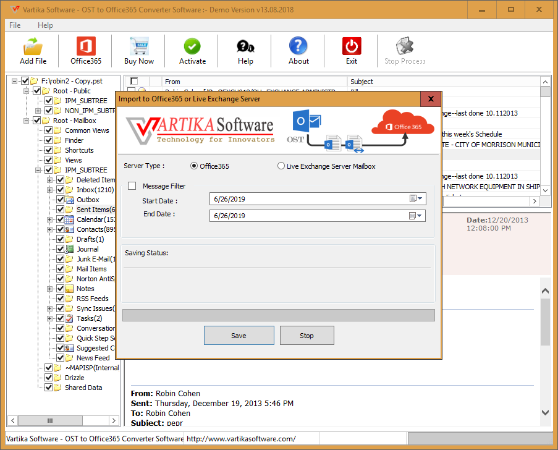Select the Conversation folder in tree

click(96, 328)
